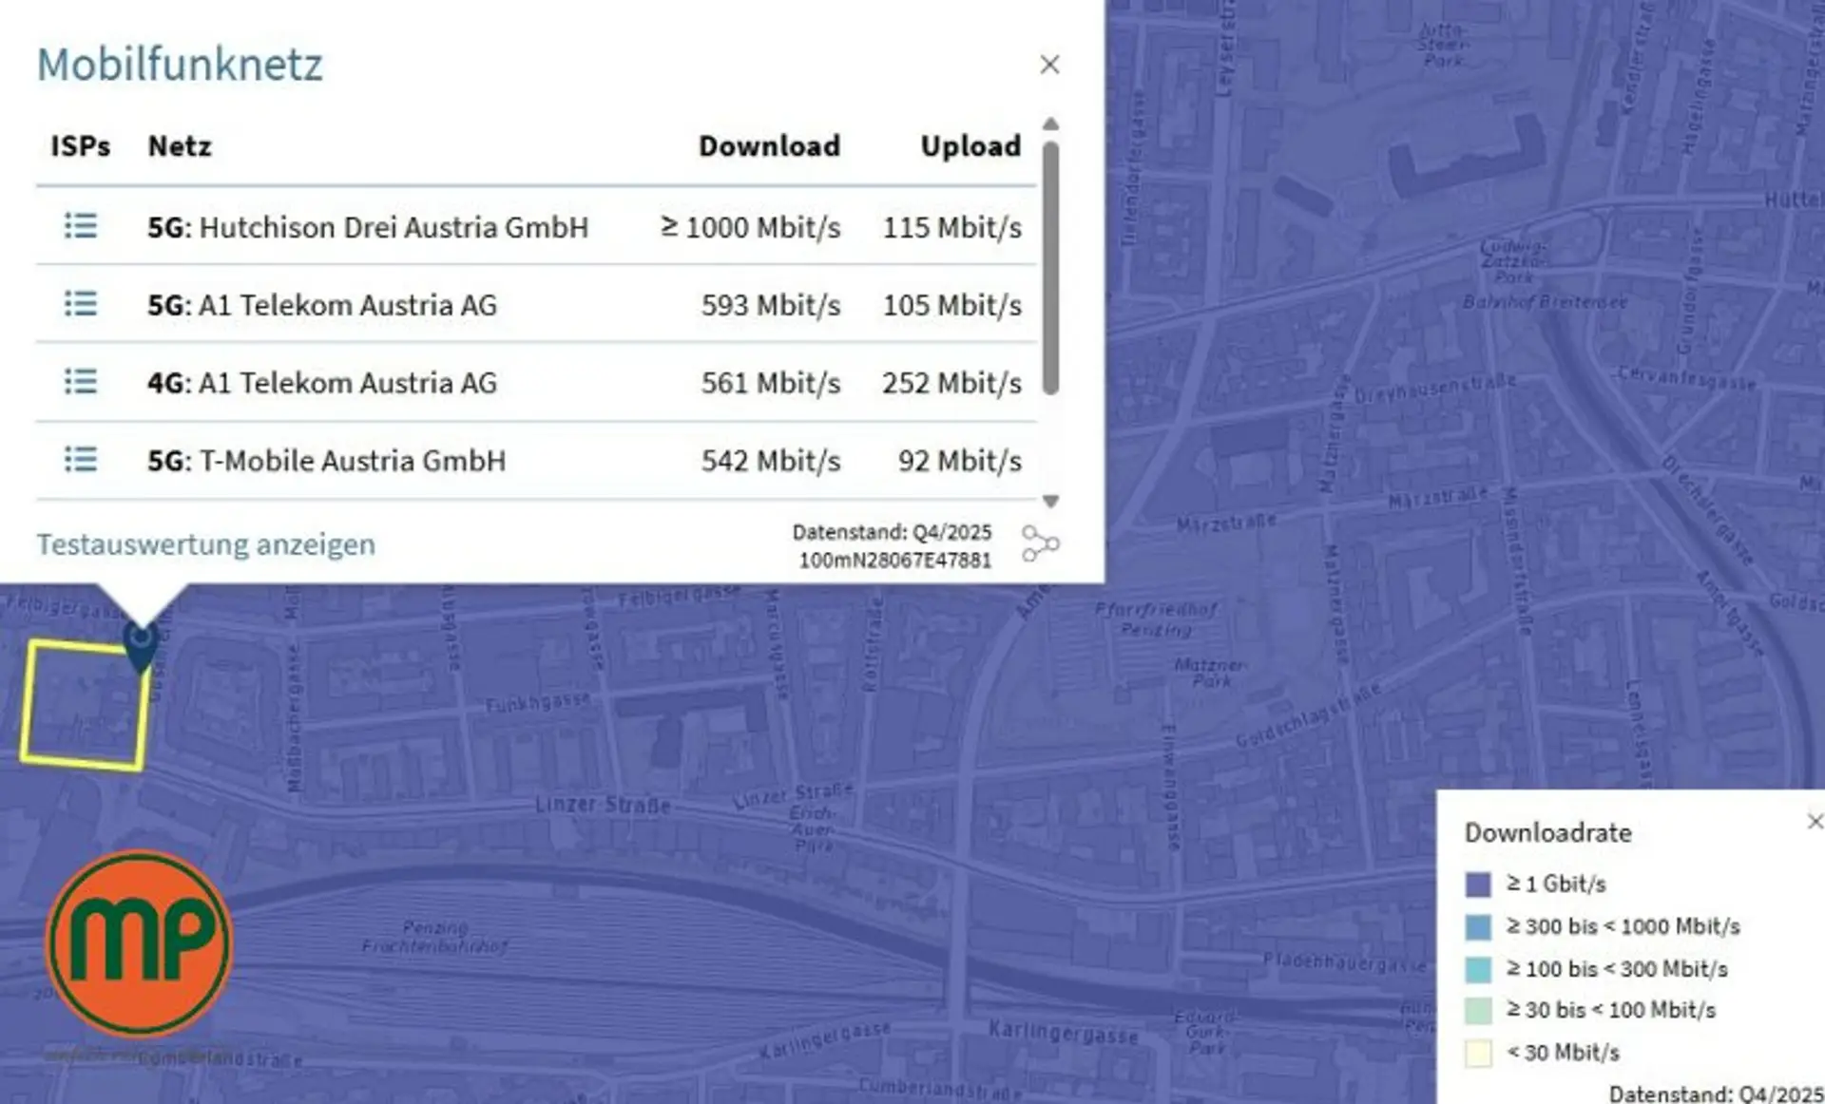This screenshot has height=1104, width=1825.
Task: Click the 542 Mbit/s download value
Action: click(x=771, y=461)
